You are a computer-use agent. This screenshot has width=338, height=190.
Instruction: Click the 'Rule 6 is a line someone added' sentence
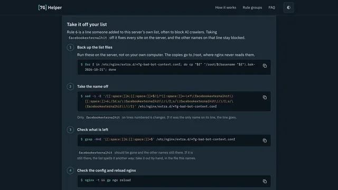coord(142,32)
